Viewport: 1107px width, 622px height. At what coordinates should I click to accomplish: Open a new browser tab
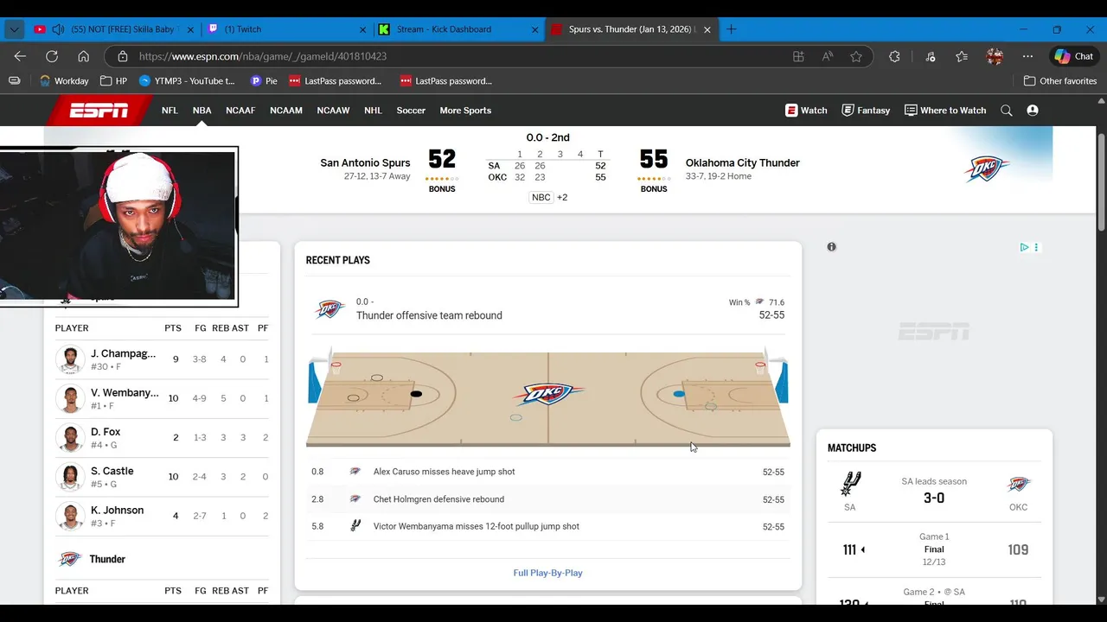pos(732,29)
